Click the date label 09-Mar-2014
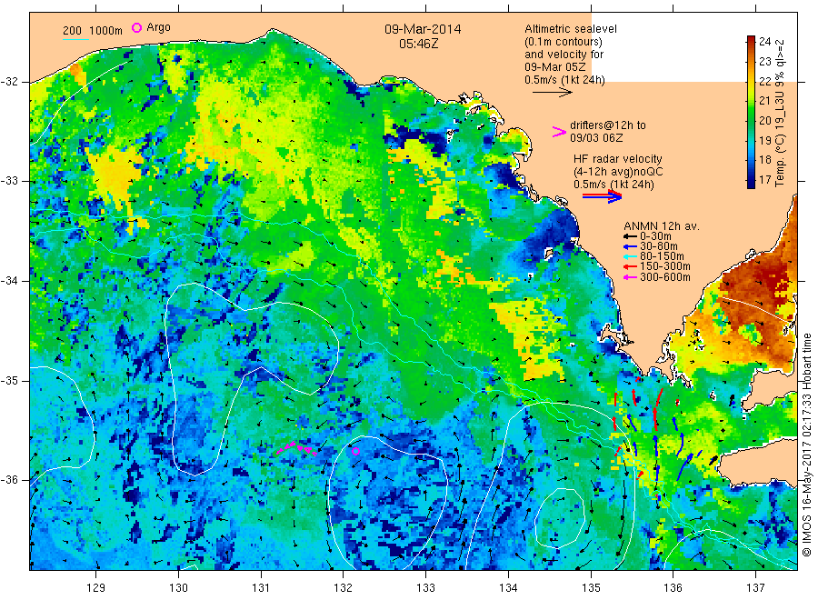Viewport: 818px width, 600px height. pos(423,29)
